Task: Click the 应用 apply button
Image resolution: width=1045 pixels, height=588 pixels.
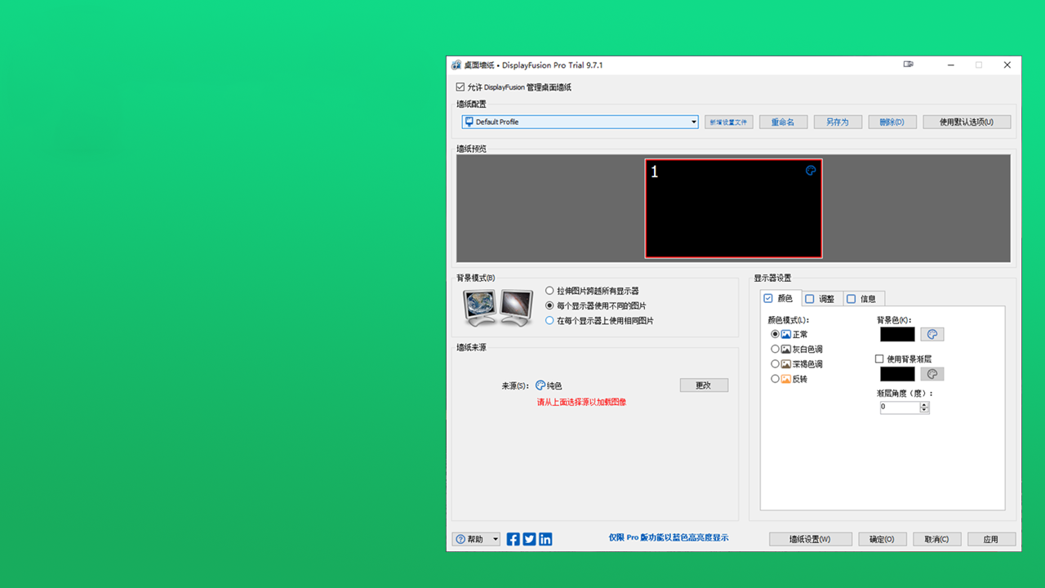Action: coord(991,539)
